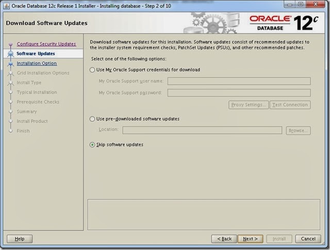
Task: Click My Oracle Support user name field
Action: tap(239, 81)
